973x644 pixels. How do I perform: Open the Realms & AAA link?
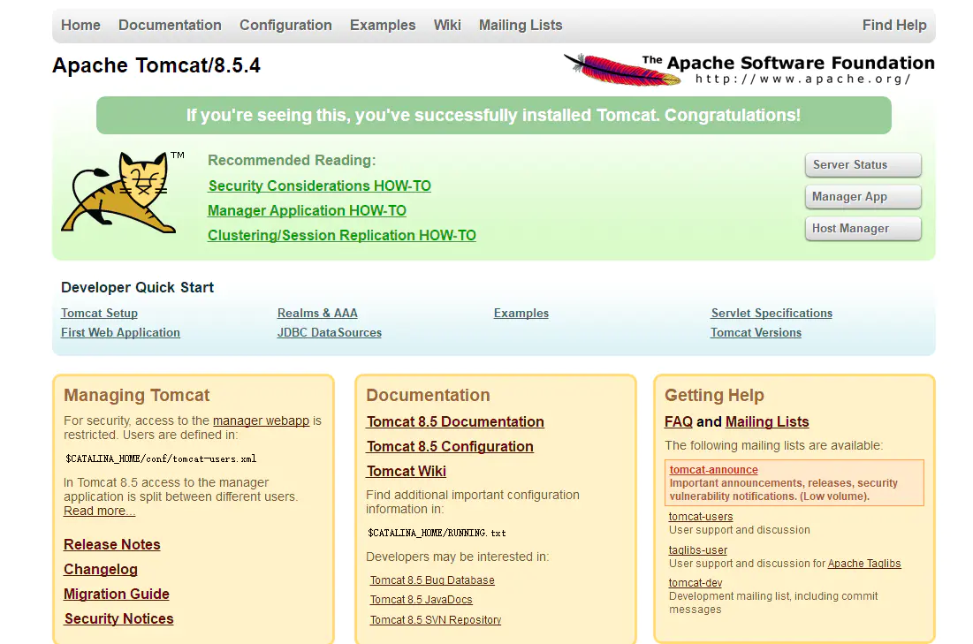click(318, 314)
